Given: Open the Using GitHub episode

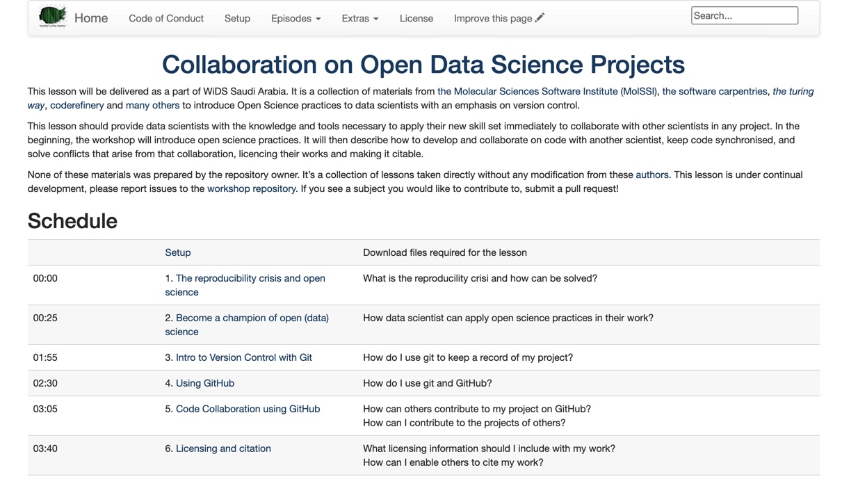Looking at the screenshot, I should coord(204,383).
